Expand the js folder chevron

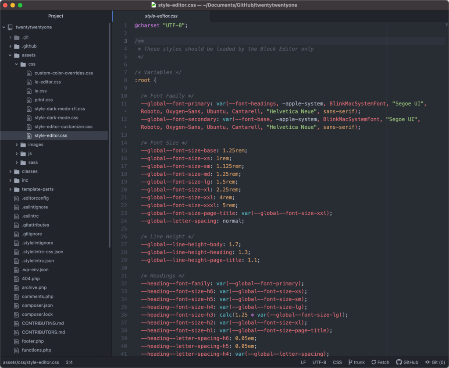pyautogui.click(x=17, y=154)
